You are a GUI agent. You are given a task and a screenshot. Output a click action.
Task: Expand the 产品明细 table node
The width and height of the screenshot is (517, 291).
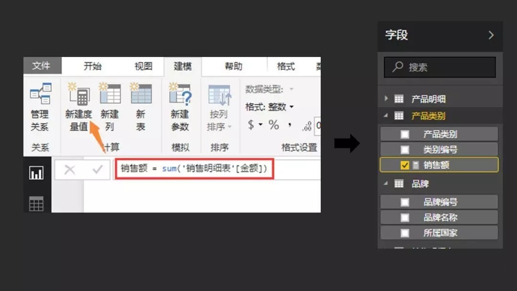coord(386,99)
